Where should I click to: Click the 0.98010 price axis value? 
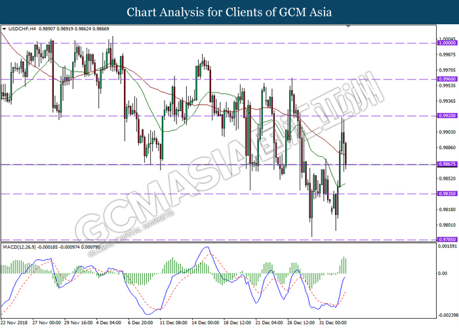coord(447,225)
